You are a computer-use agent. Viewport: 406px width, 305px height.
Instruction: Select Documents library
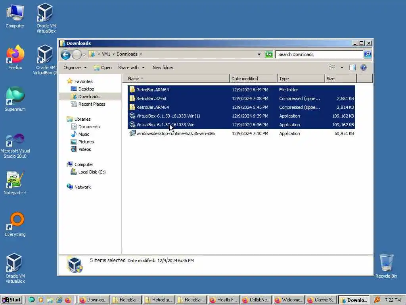[x=89, y=127]
